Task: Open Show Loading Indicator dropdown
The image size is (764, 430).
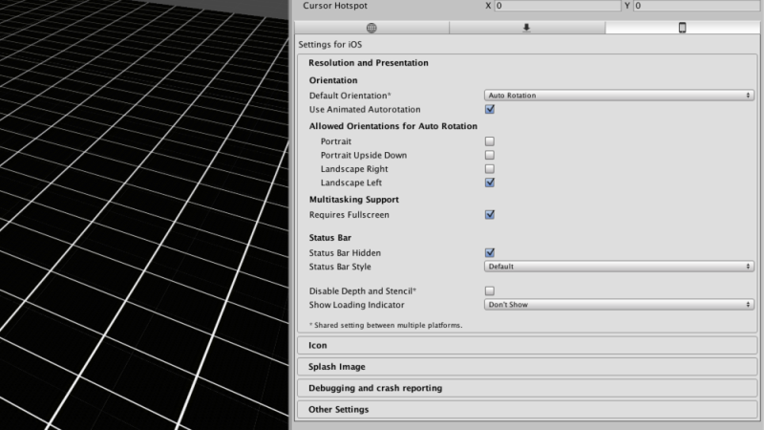Action: coord(619,305)
